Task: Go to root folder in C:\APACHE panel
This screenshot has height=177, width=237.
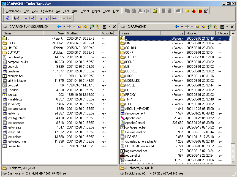Action: [203, 27]
